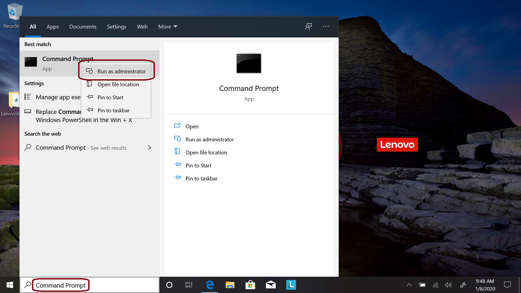Click the battery status tray icon
Viewport: 521px width, 293px height.
[x=422, y=285]
